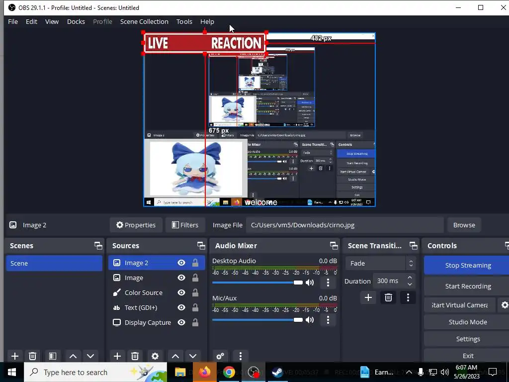Move scene up with arrow icon
Viewport: 509px width, 382px height.
pyautogui.click(x=73, y=356)
